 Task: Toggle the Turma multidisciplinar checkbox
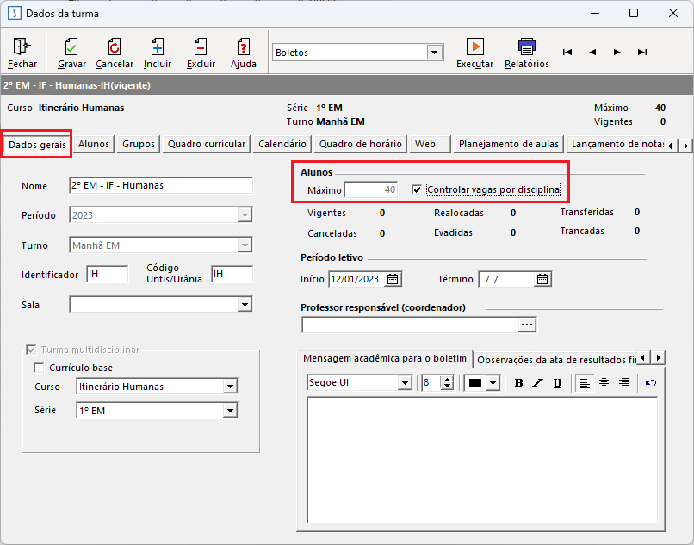coord(31,350)
